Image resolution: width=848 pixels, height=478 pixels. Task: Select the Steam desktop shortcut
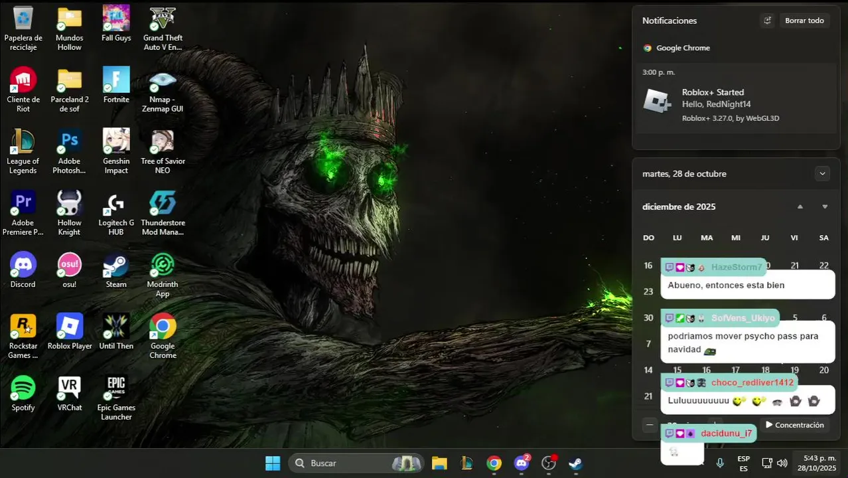point(116,270)
